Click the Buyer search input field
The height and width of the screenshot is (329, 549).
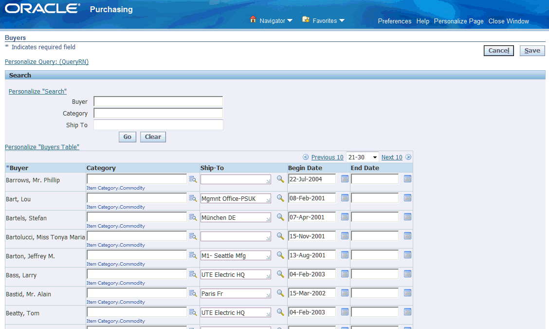(158, 101)
